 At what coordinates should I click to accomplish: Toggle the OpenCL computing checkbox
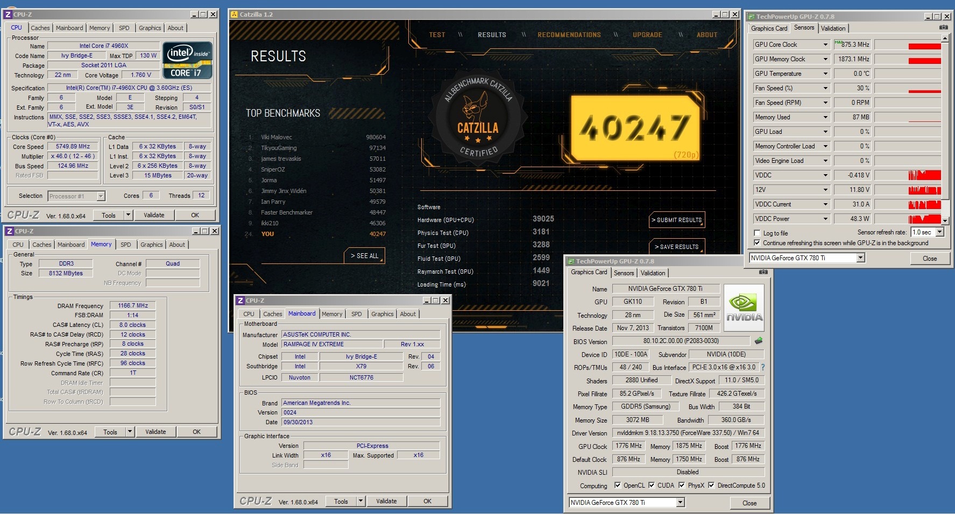click(x=618, y=486)
